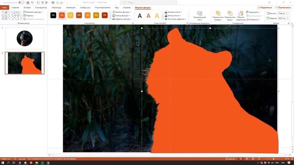294x165 pixels.
Task: Click the shape Ширина input field
Action: [x=282, y=18]
